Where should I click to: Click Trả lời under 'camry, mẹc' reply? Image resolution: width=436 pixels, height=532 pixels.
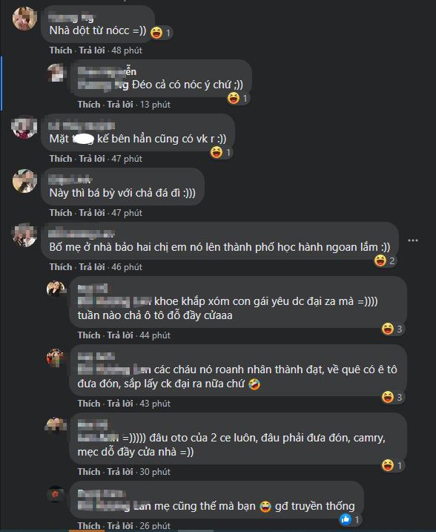pyautogui.click(x=120, y=472)
